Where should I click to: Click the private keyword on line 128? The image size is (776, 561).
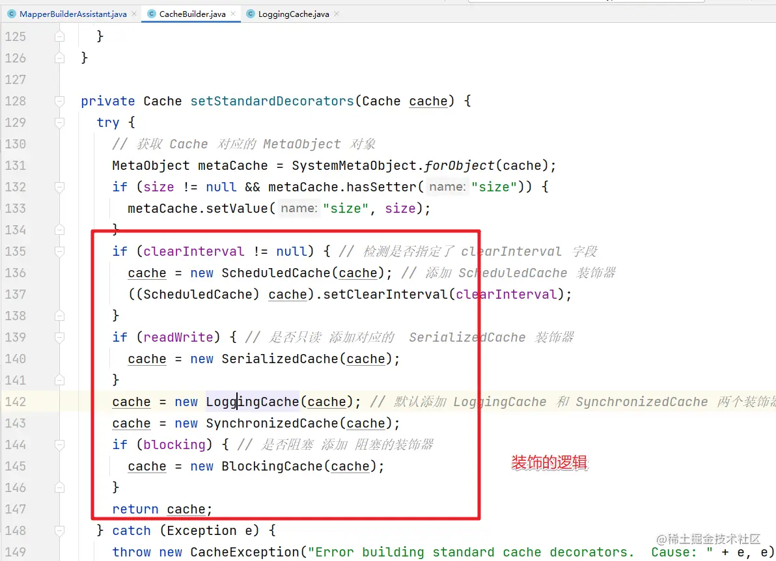108,101
